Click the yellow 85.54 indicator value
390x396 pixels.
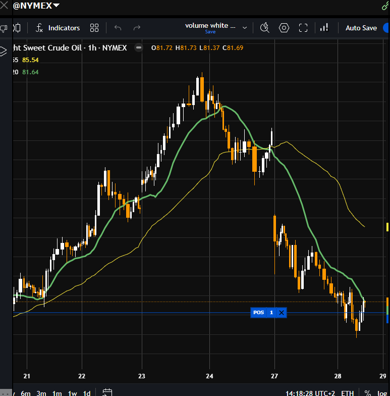(30, 60)
